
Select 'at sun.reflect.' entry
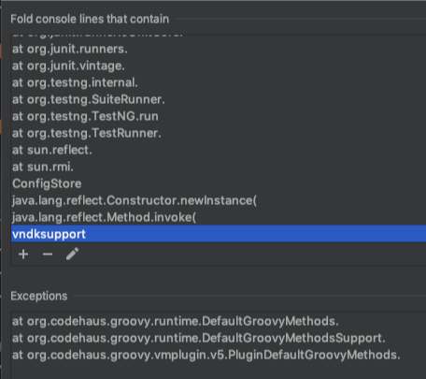click(x=219, y=150)
